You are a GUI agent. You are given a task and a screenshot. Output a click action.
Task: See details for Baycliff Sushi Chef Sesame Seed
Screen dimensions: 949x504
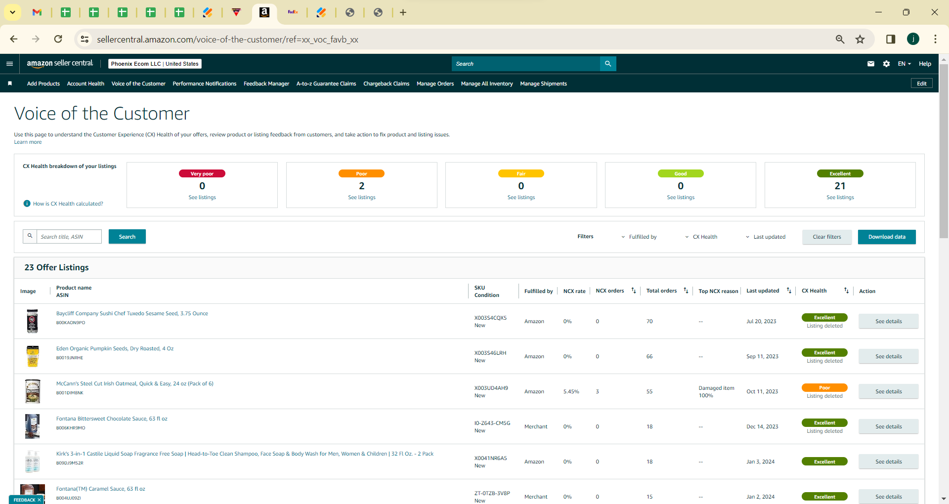[x=889, y=321]
